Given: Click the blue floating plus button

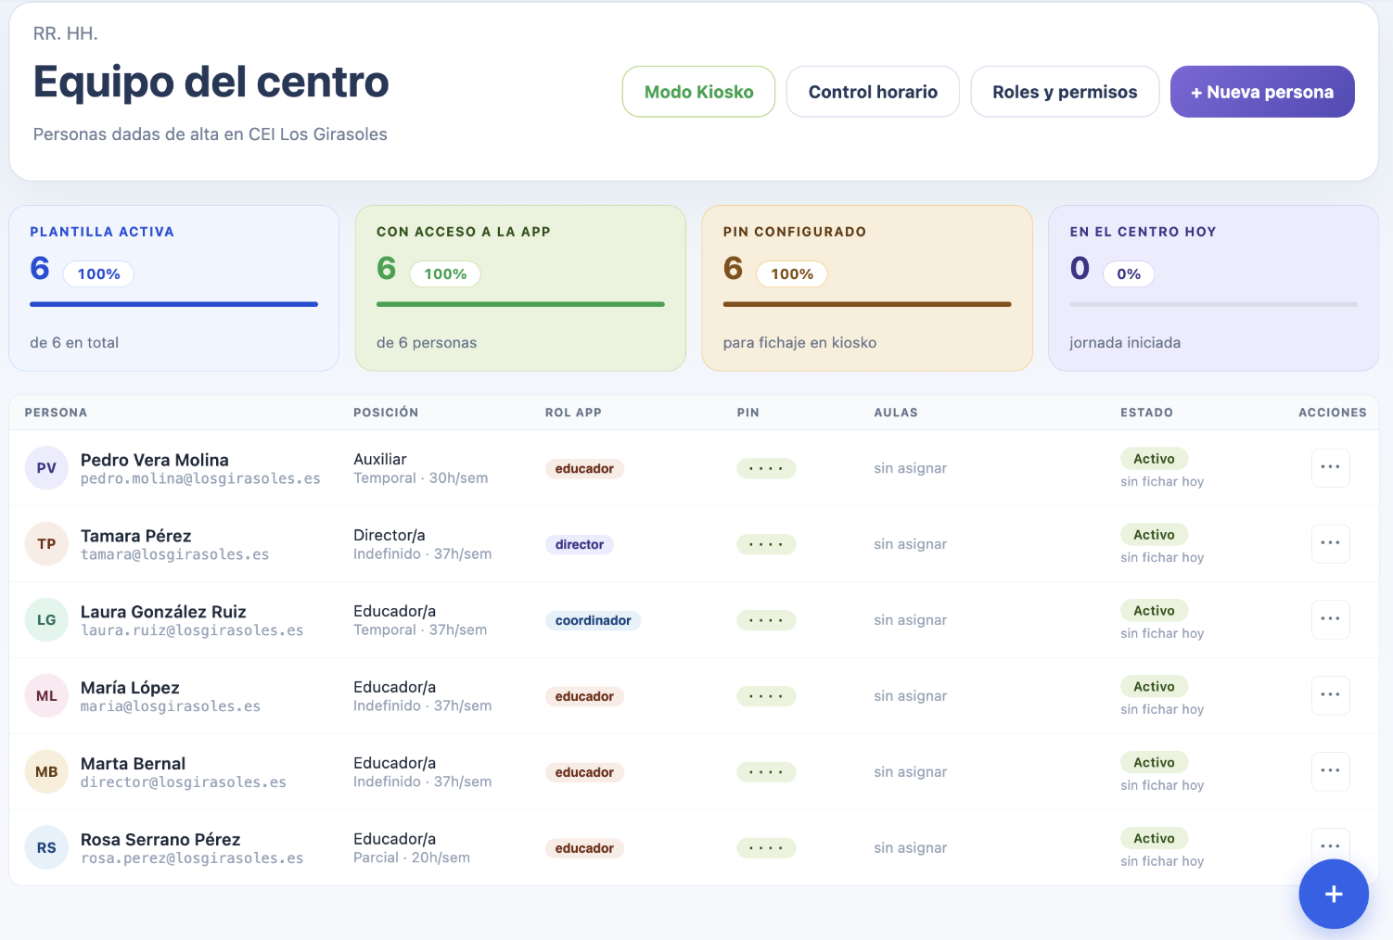Looking at the screenshot, I should 1334,894.
